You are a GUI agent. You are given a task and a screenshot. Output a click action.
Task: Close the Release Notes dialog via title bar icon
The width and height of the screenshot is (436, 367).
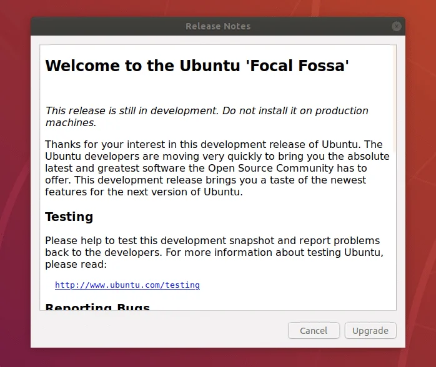(396, 26)
